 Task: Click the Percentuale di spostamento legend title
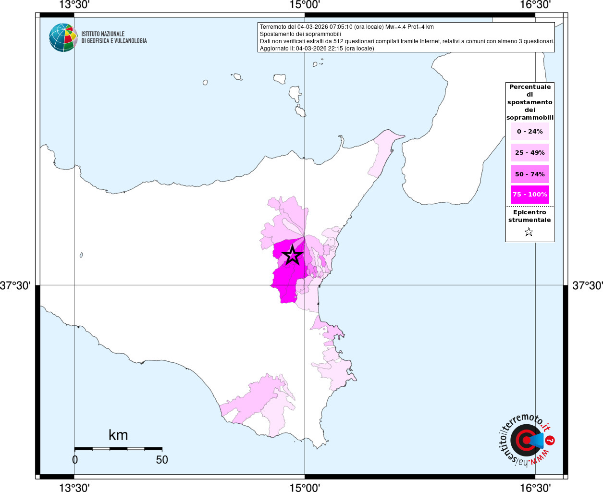click(x=530, y=102)
